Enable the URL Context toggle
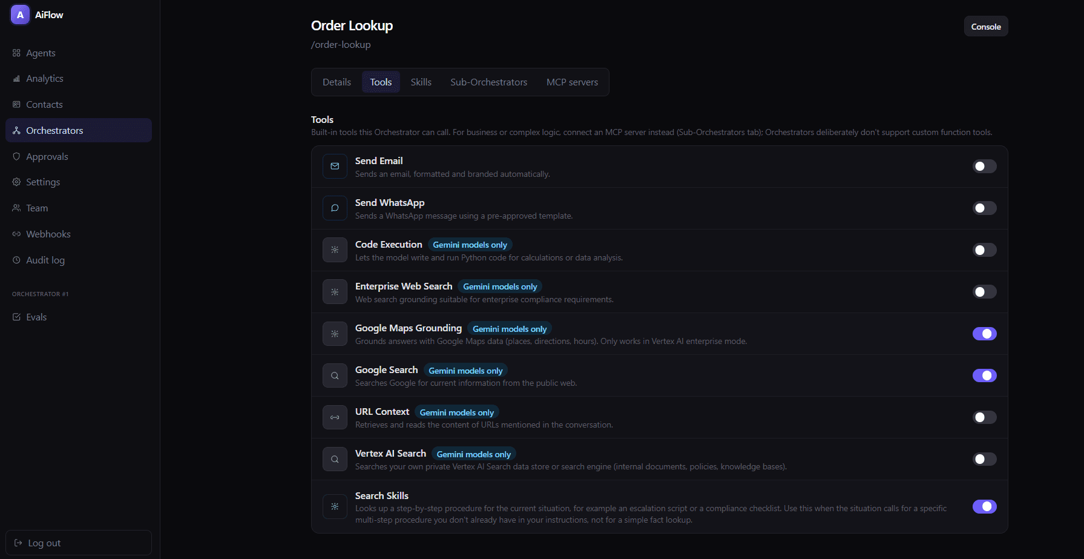1084x559 pixels. (x=984, y=417)
